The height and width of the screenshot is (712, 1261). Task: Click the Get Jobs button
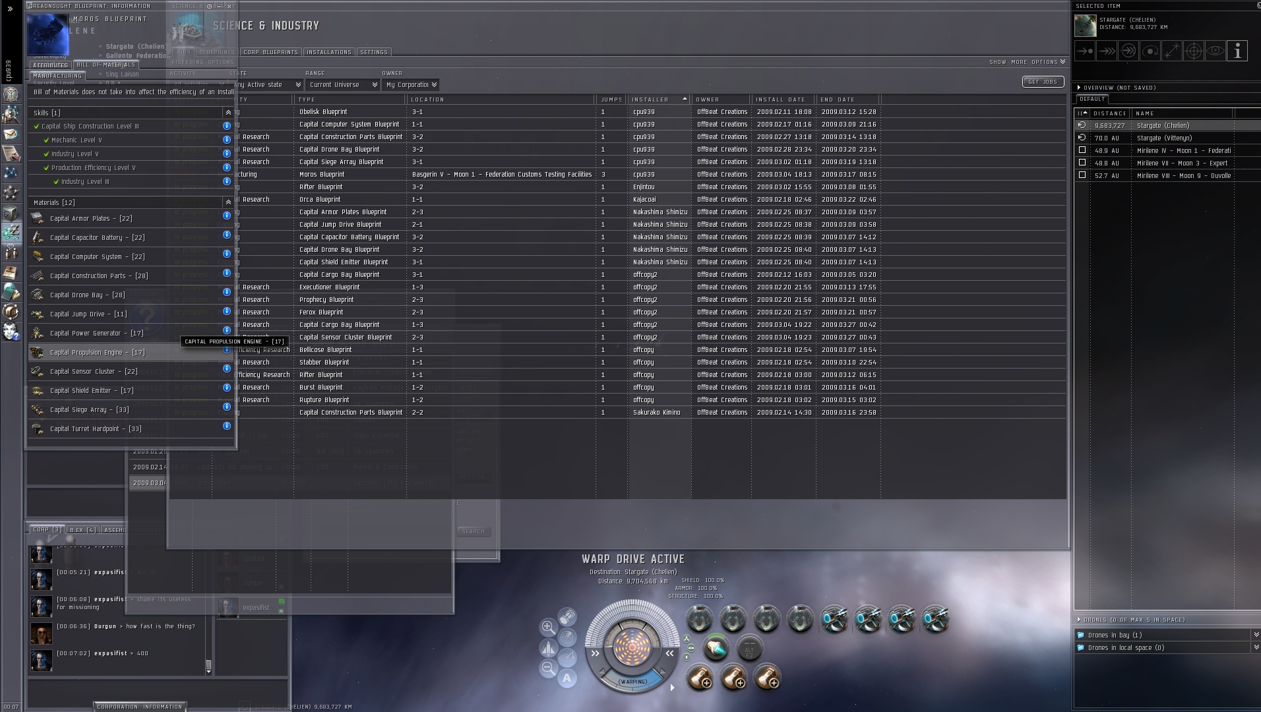(x=1043, y=82)
